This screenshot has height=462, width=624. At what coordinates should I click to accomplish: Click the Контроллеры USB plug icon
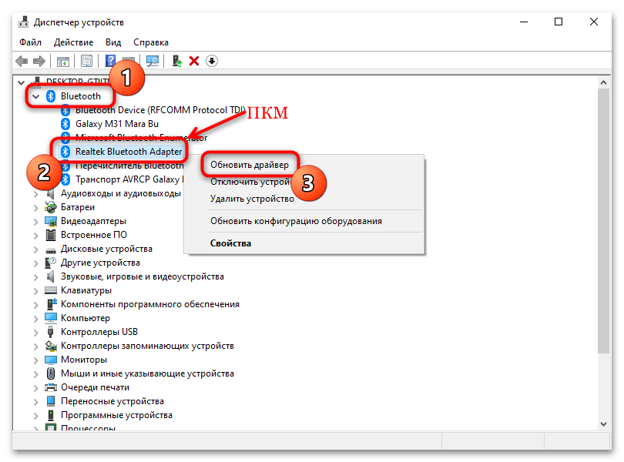(x=51, y=331)
